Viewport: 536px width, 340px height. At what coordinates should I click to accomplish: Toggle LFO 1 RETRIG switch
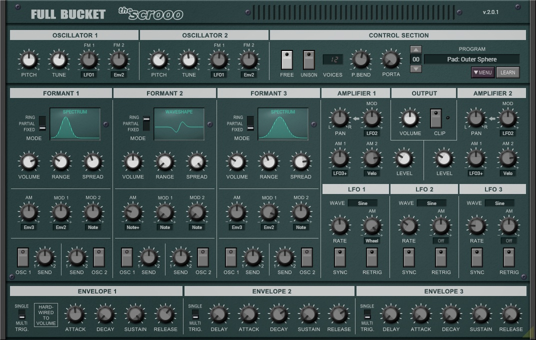pyautogui.click(x=372, y=257)
